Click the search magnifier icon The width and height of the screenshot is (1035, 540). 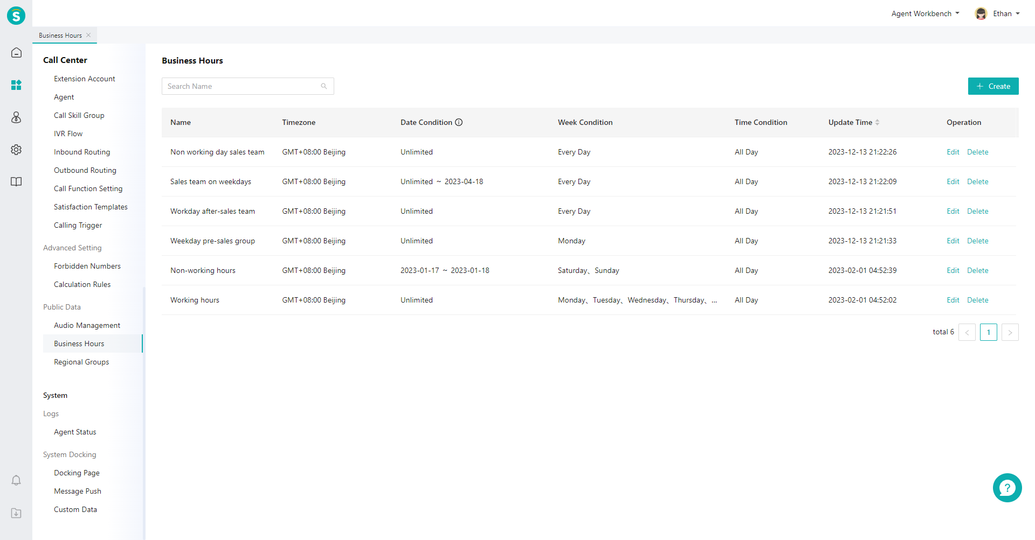(324, 86)
